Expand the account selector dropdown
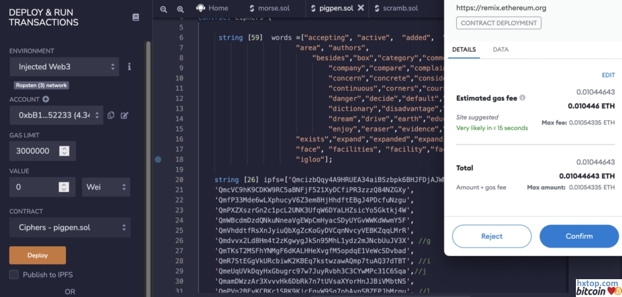 coord(56,115)
